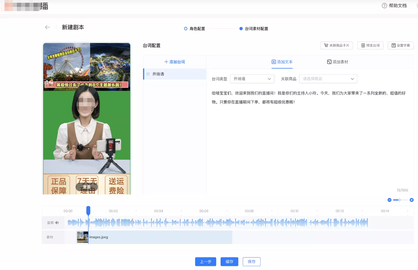Click the image icon beside 添加素材
Viewport: 418px width, 270px height.
(x=329, y=61)
